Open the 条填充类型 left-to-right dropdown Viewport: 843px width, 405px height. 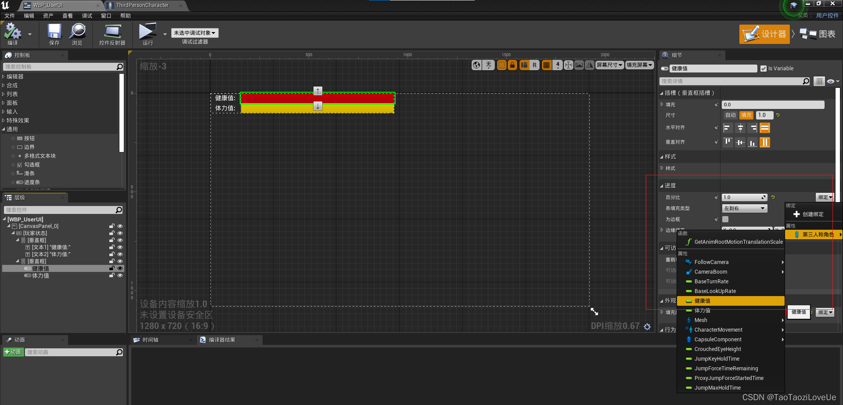pos(744,208)
